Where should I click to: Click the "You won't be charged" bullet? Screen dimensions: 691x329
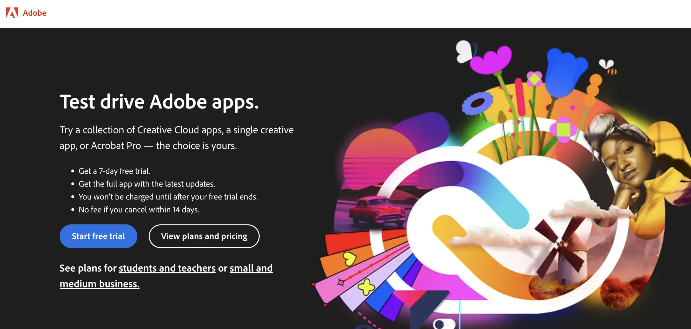[x=168, y=197]
